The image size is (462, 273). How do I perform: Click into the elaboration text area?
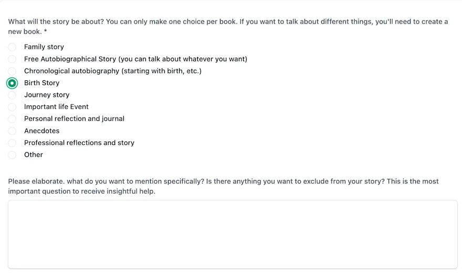tap(233, 234)
